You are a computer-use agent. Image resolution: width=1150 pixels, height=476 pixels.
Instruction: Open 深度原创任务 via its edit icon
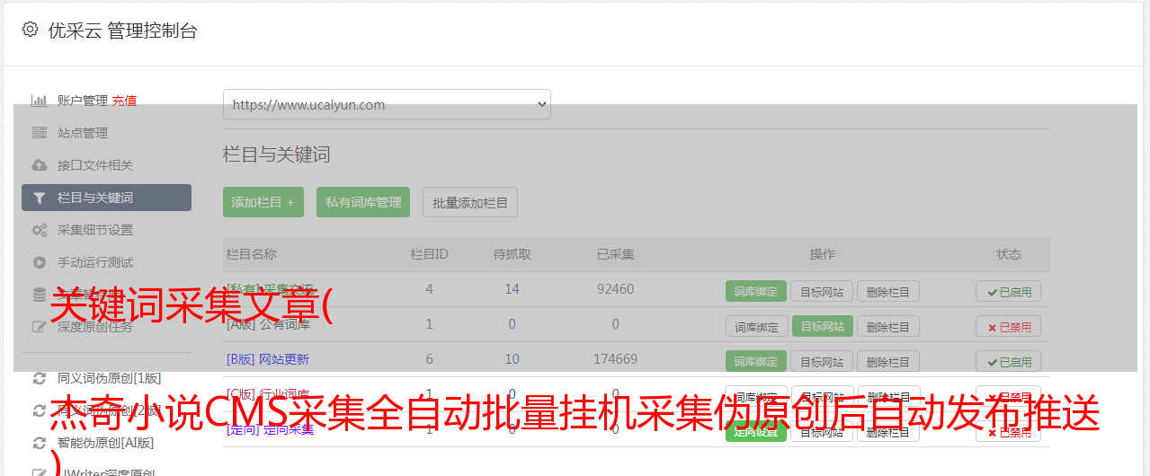[x=40, y=327]
